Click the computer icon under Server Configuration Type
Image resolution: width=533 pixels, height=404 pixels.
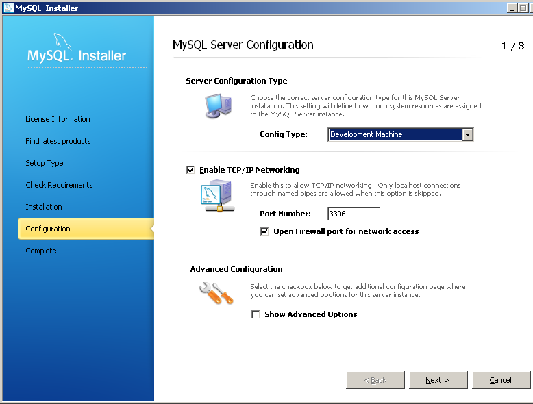219,106
